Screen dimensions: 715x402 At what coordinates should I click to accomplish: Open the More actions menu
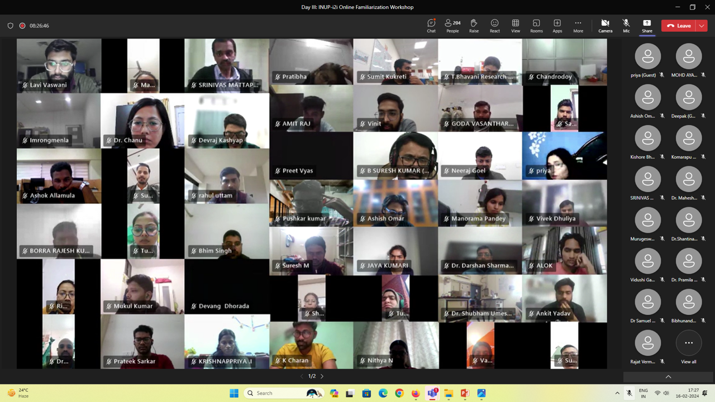(578, 26)
